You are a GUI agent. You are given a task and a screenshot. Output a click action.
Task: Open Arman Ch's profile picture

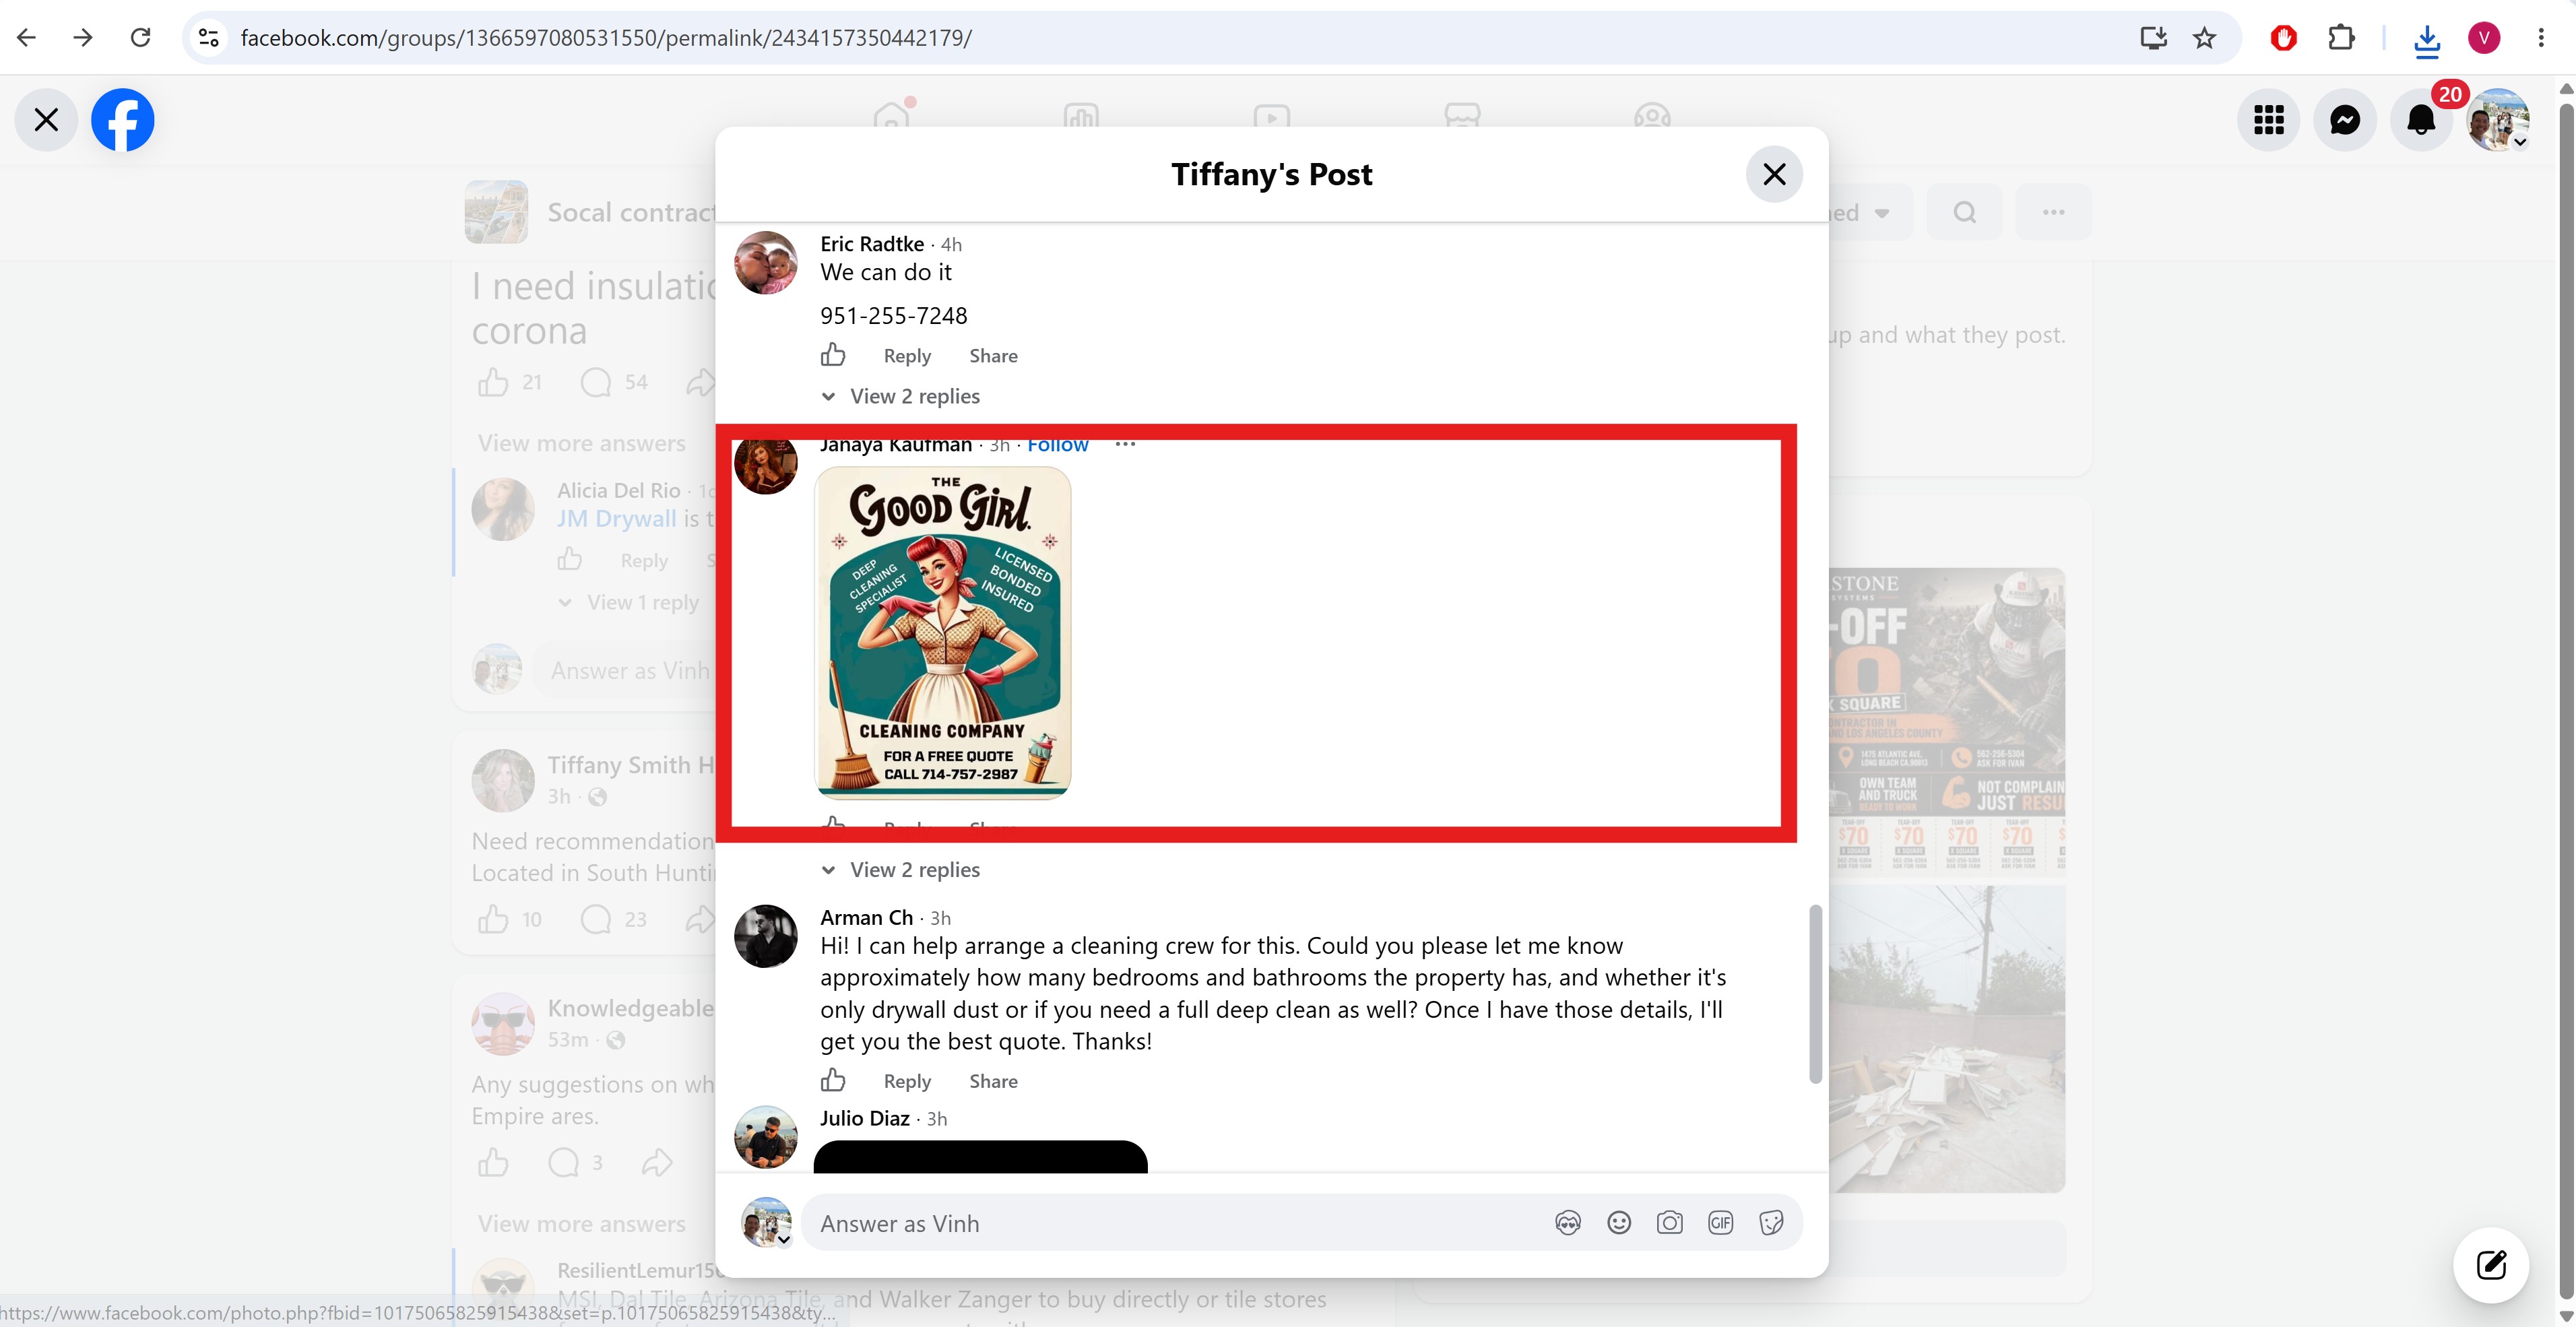[766, 936]
